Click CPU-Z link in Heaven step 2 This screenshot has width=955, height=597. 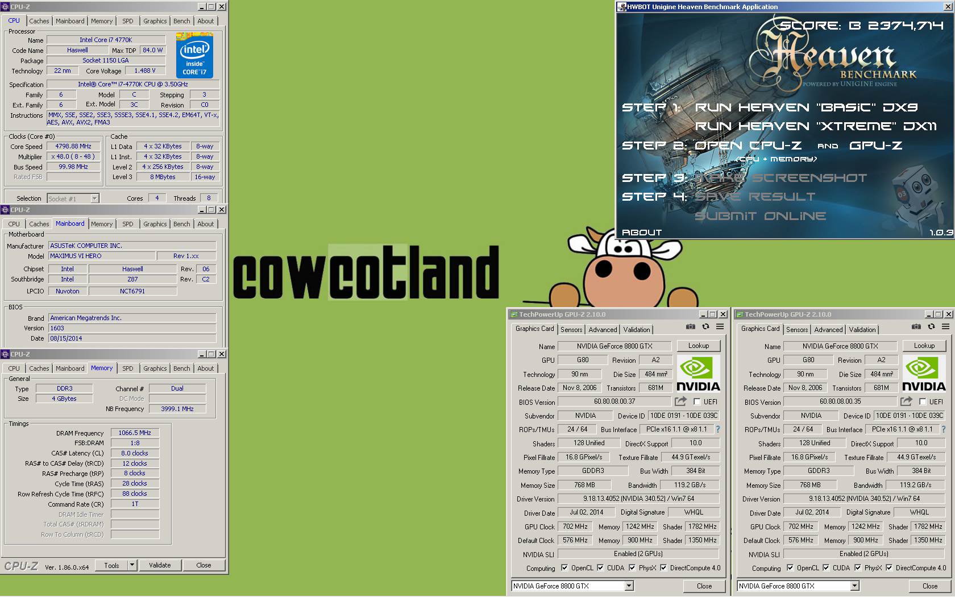pos(749,146)
